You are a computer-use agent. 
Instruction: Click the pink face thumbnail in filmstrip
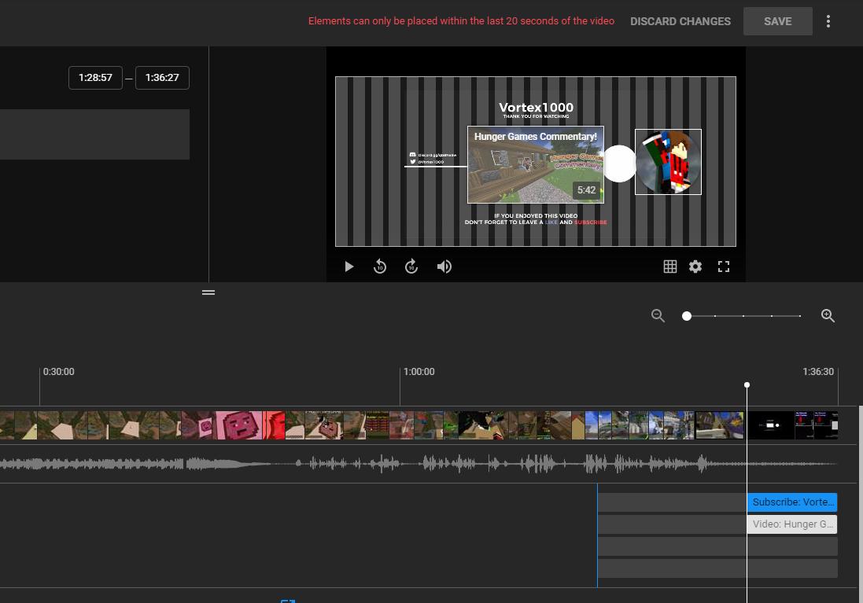(x=239, y=425)
